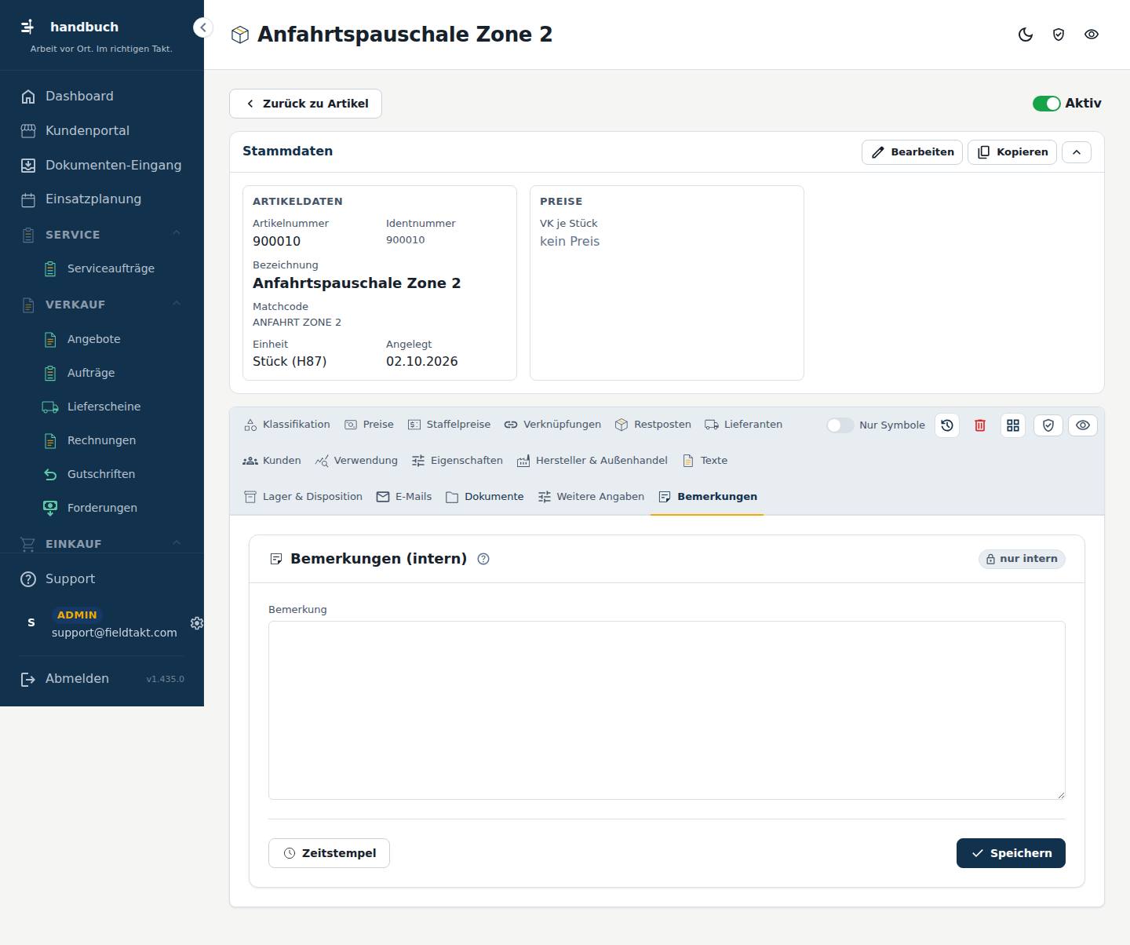Insert a timestamp with the Zeitstempel button

(329, 853)
